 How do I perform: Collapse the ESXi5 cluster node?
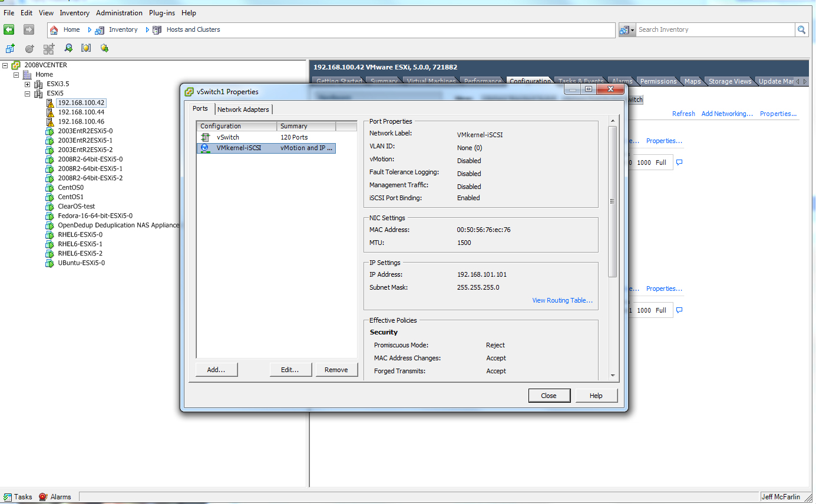click(x=27, y=93)
